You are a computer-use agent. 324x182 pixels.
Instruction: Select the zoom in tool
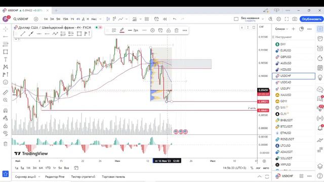[x=6, y=100]
